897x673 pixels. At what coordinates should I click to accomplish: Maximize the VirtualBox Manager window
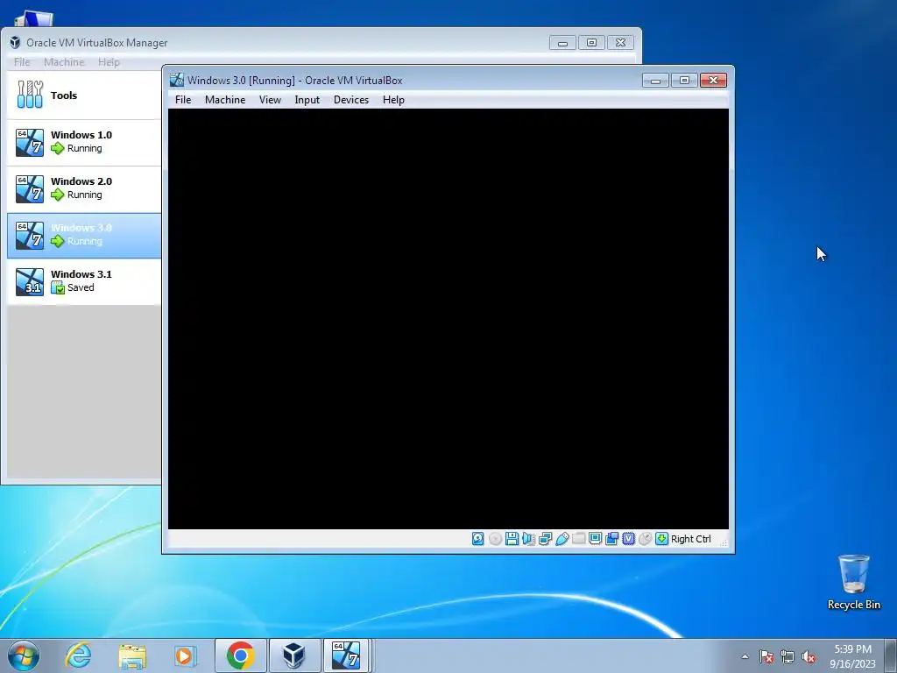591,43
